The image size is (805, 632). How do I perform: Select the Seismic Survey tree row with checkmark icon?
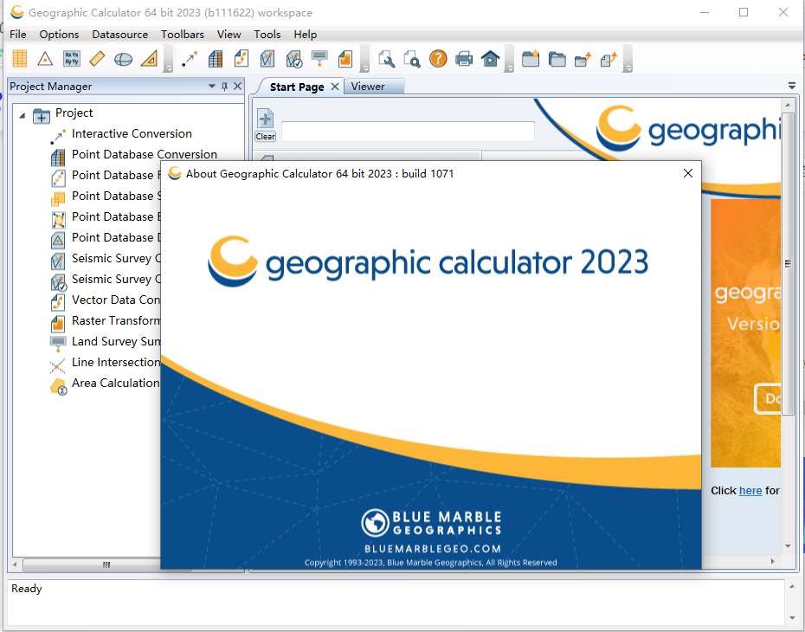(115, 280)
